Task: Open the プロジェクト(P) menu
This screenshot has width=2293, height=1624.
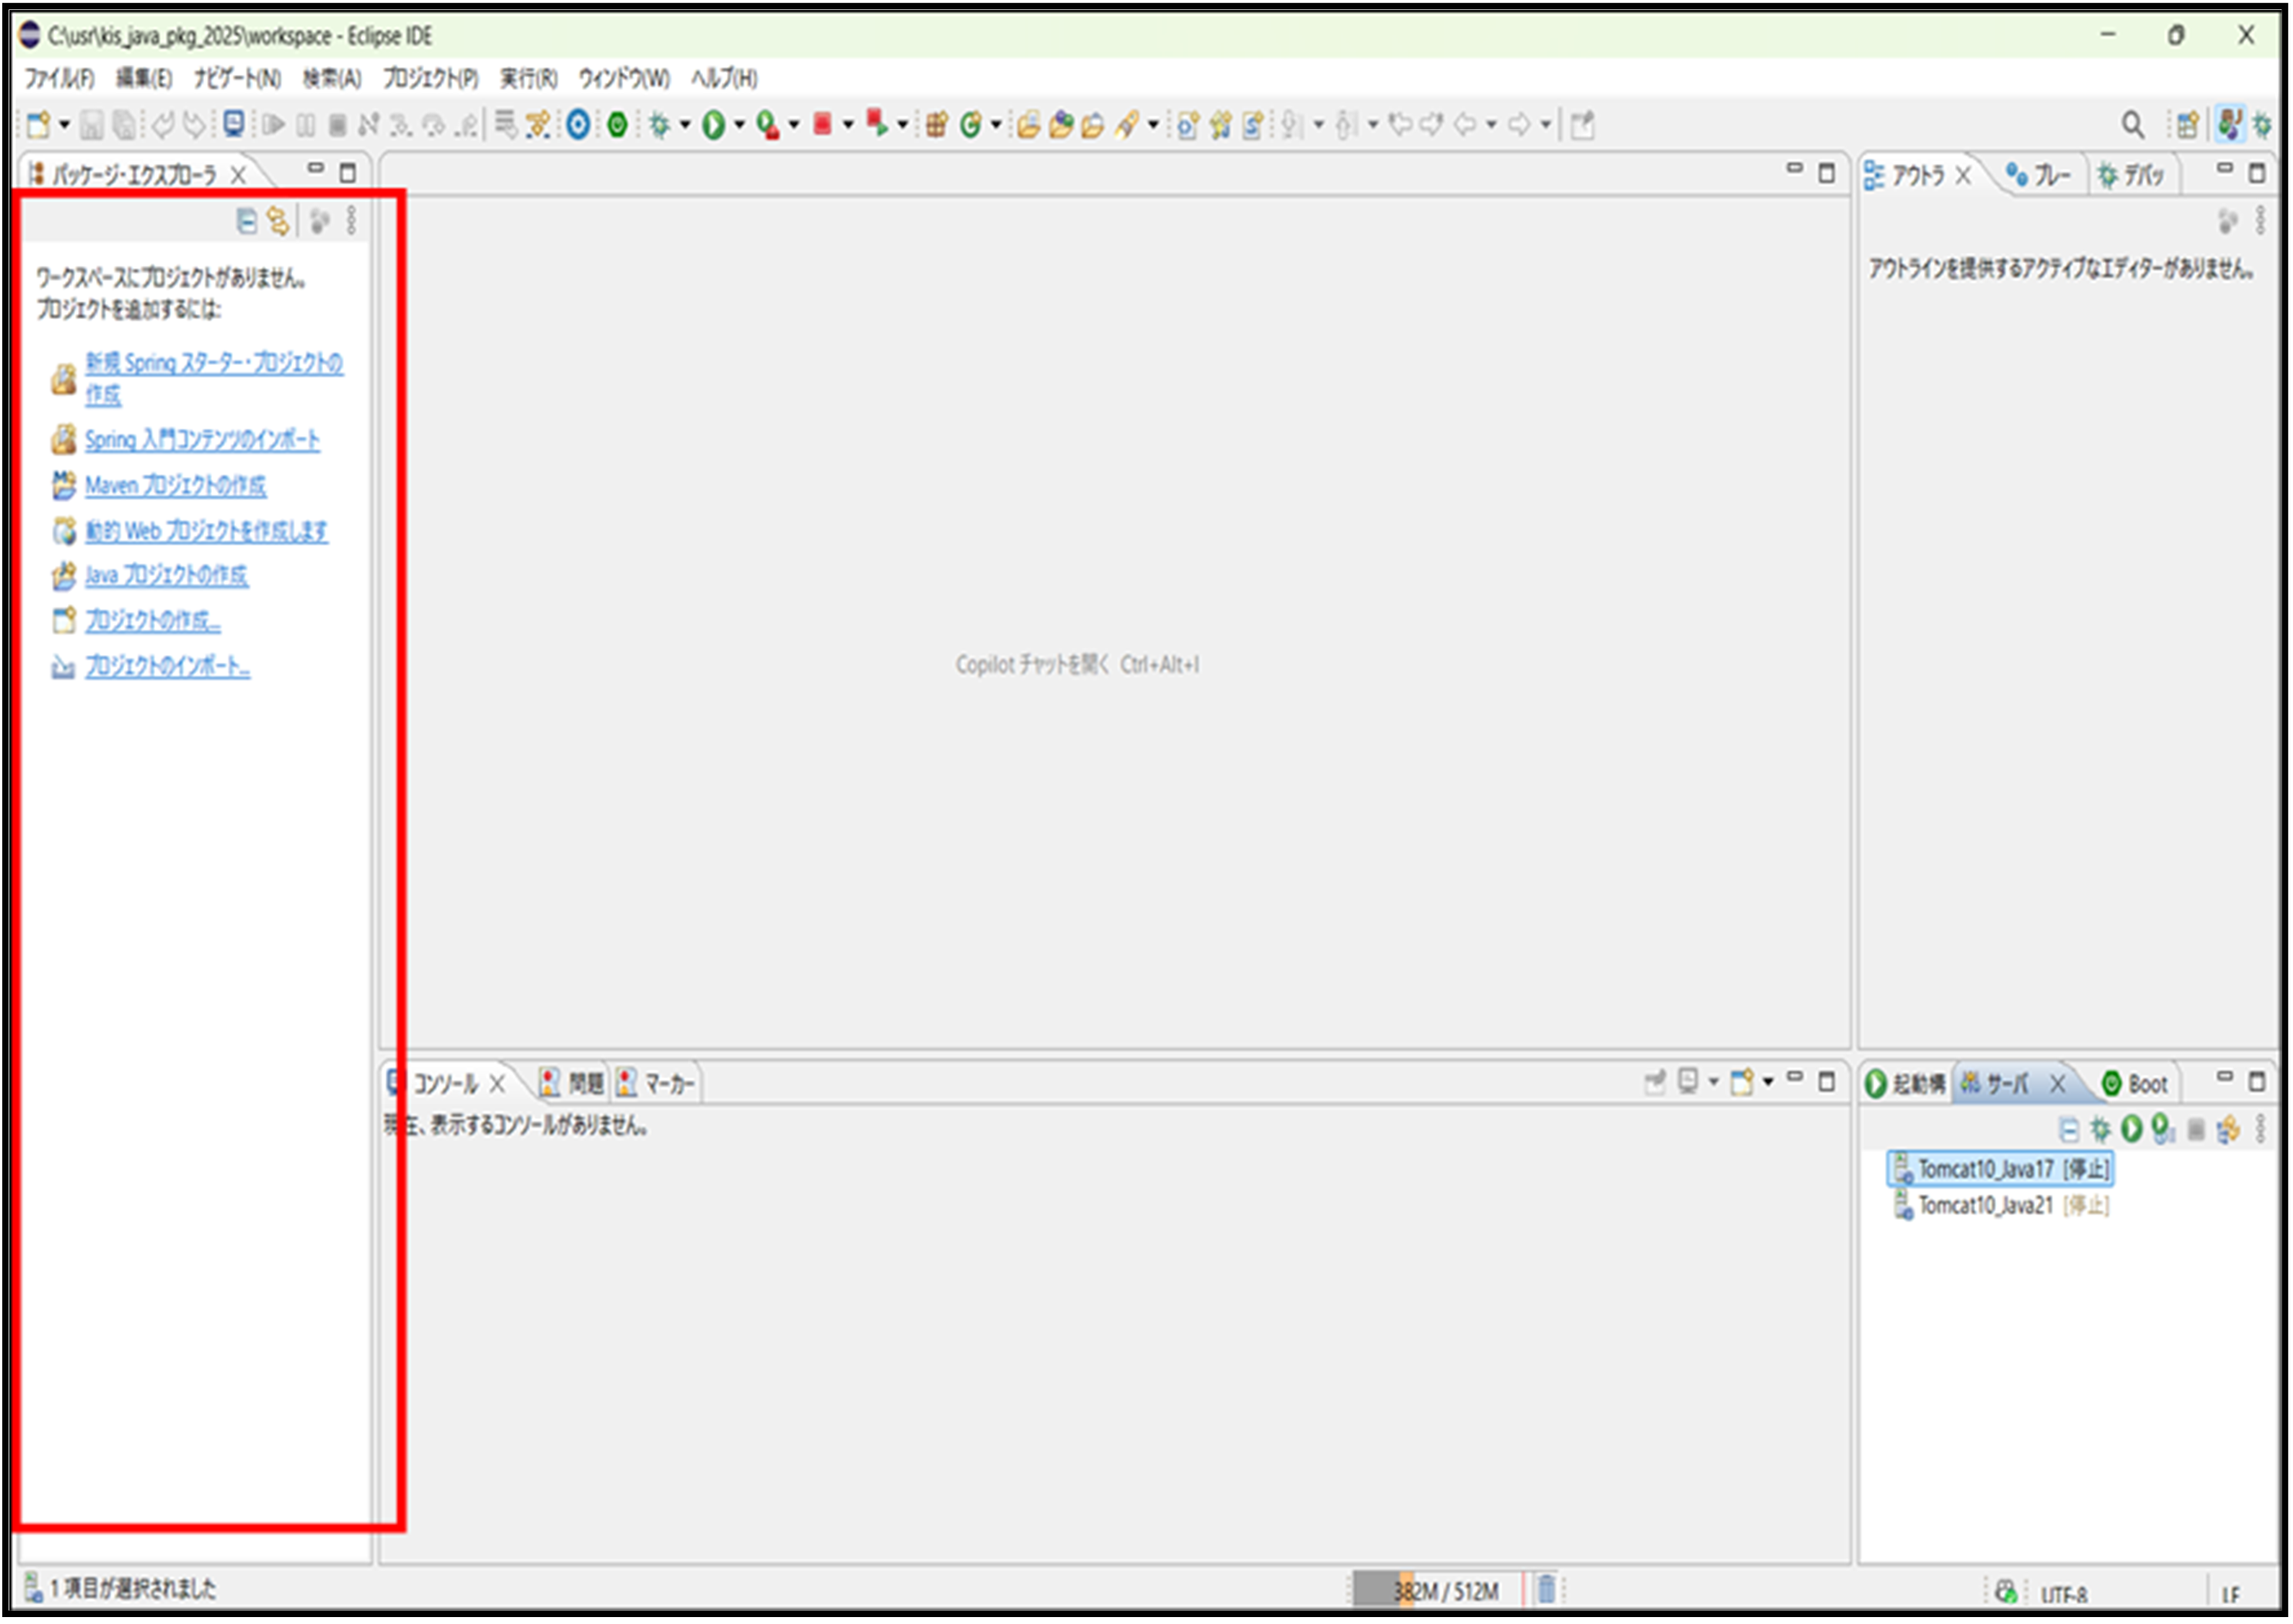Action: pyautogui.click(x=430, y=78)
